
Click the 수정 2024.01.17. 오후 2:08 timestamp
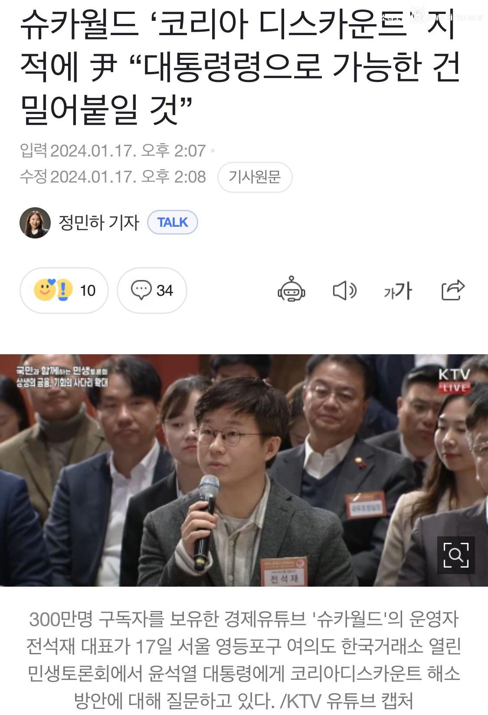pos(113,176)
